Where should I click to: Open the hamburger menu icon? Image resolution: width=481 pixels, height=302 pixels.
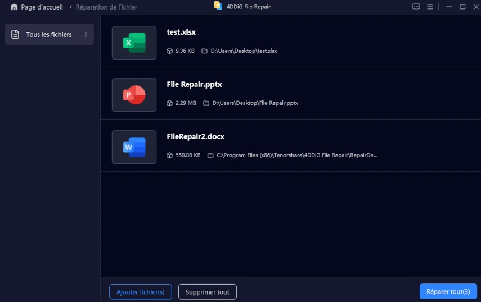coord(430,7)
